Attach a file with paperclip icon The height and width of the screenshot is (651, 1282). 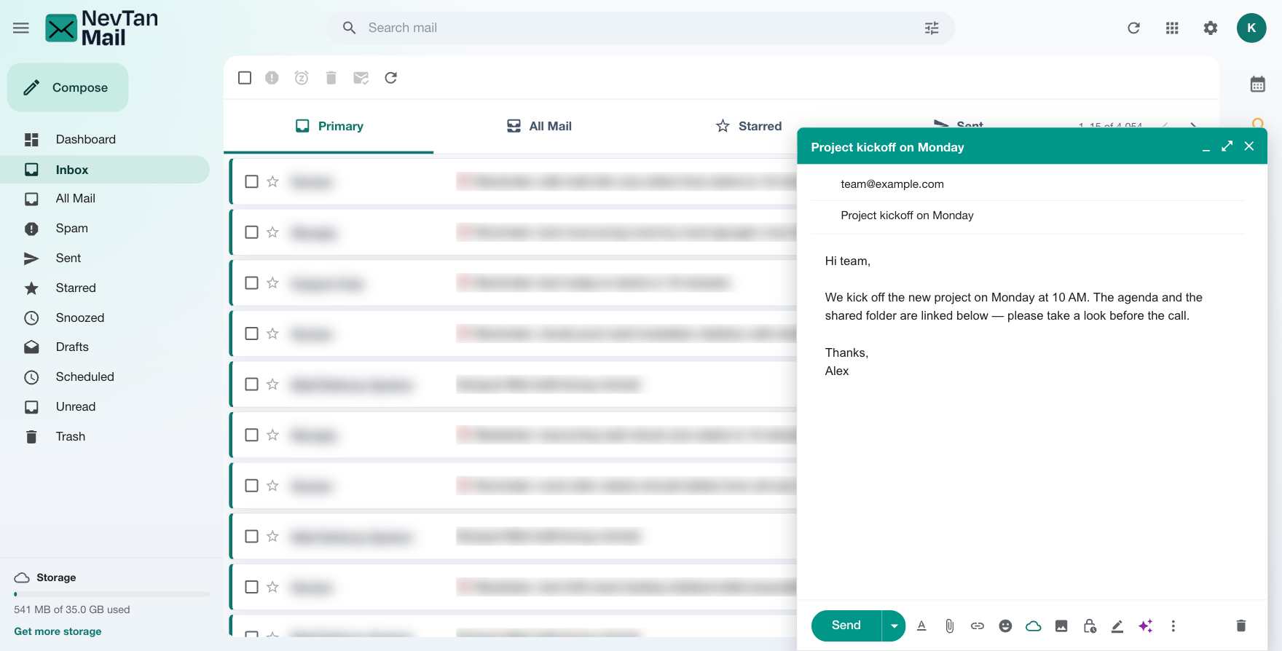pos(949,626)
